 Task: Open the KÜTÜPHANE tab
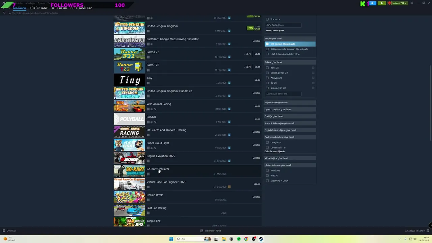pos(38,8)
